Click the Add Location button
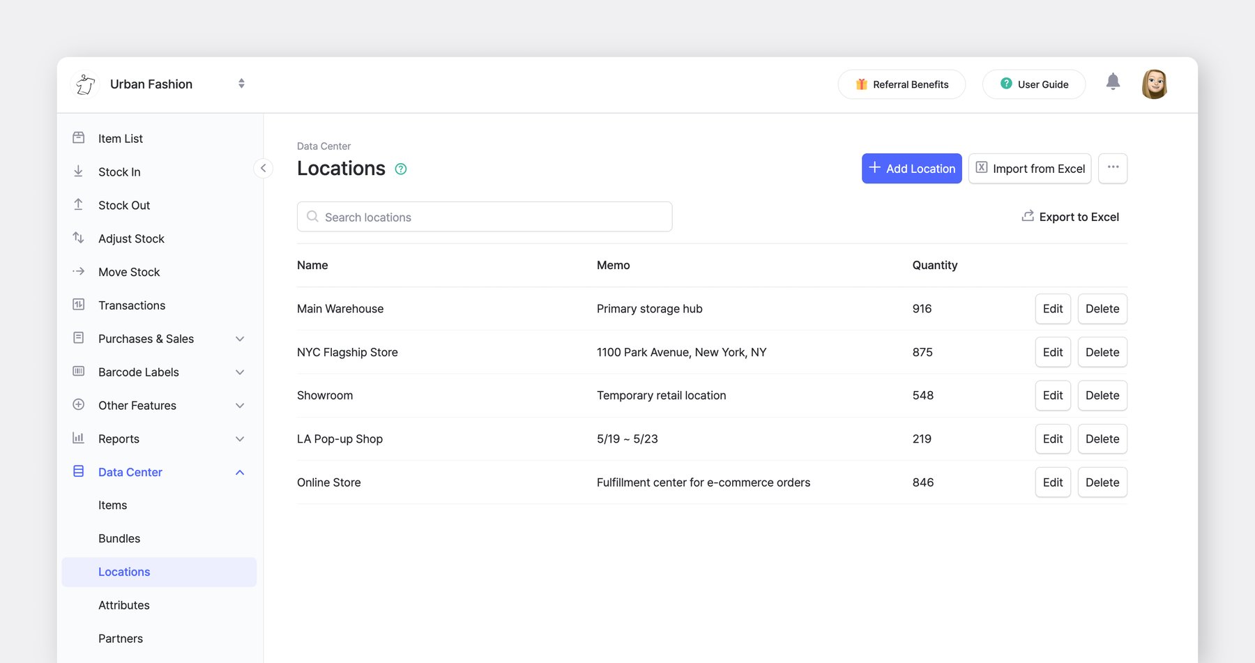This screenshot has width=1255, height=663. click(911, 169)
